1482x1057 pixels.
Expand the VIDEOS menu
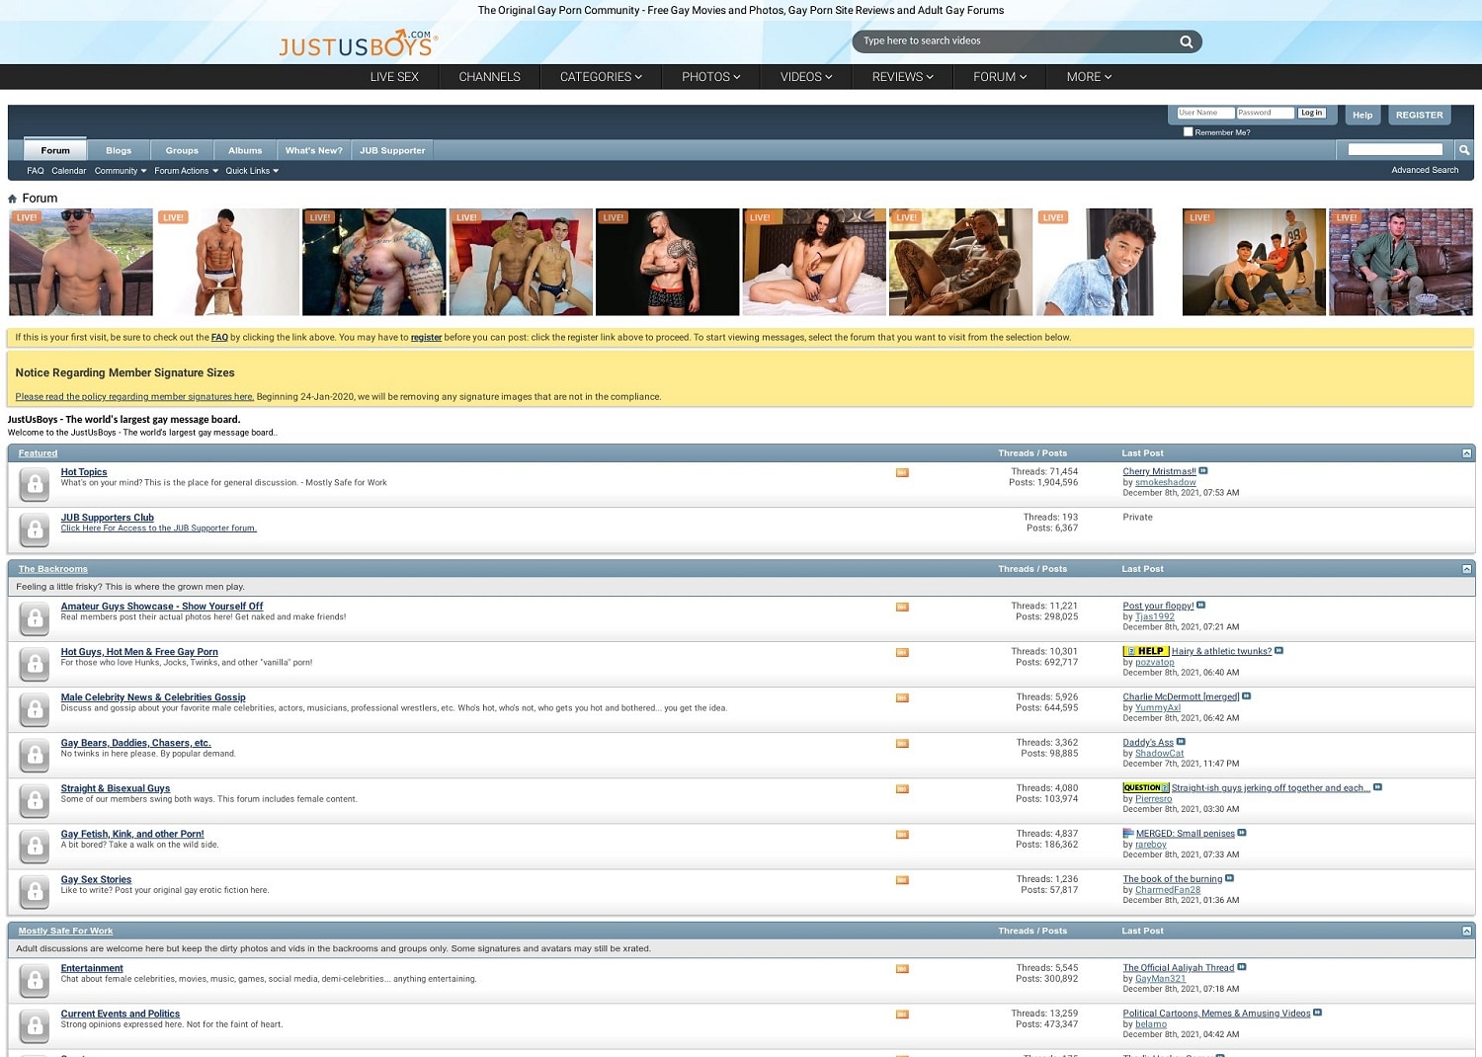tap(806, 77)
